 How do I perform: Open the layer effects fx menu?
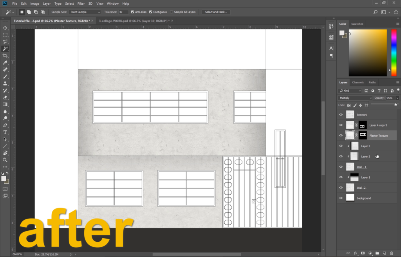[356, 253]
